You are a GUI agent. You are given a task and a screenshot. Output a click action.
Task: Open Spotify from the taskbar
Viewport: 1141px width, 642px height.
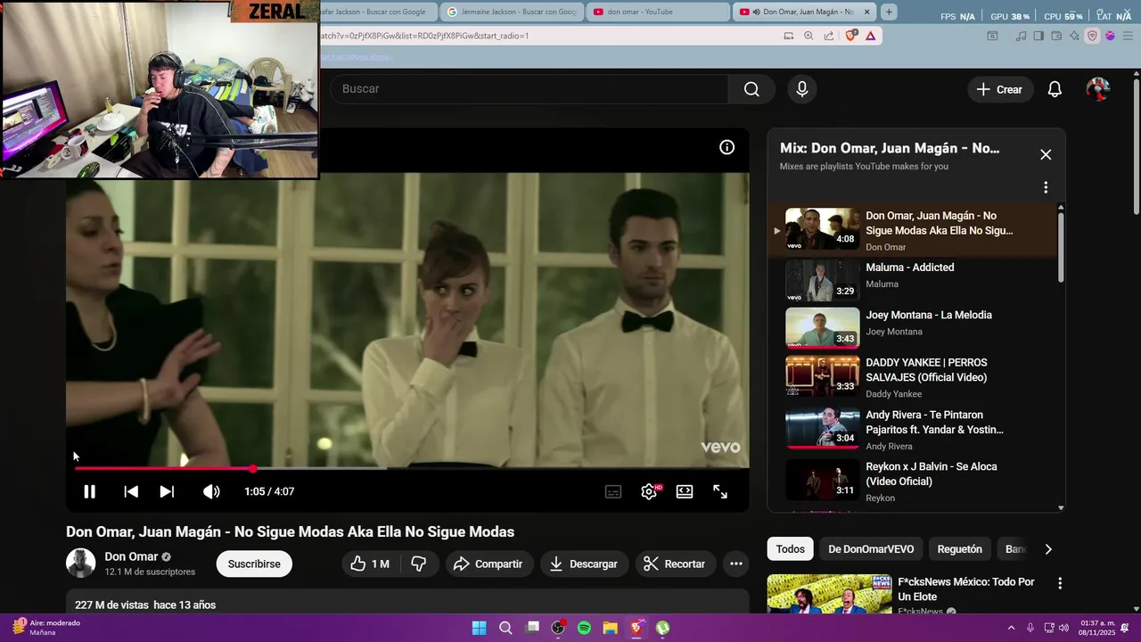[584, 628]
